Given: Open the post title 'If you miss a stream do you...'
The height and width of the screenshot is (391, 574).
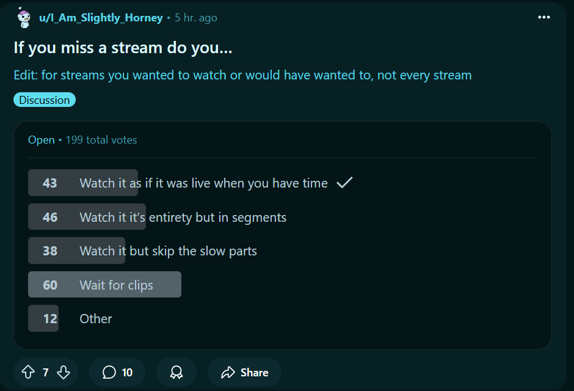Looking at the screenshot, I should [123, 48].
